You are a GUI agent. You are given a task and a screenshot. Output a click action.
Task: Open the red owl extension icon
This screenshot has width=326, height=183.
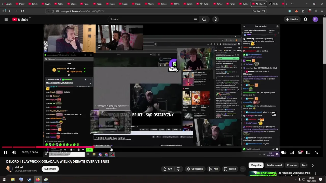(x=296, y=11)
